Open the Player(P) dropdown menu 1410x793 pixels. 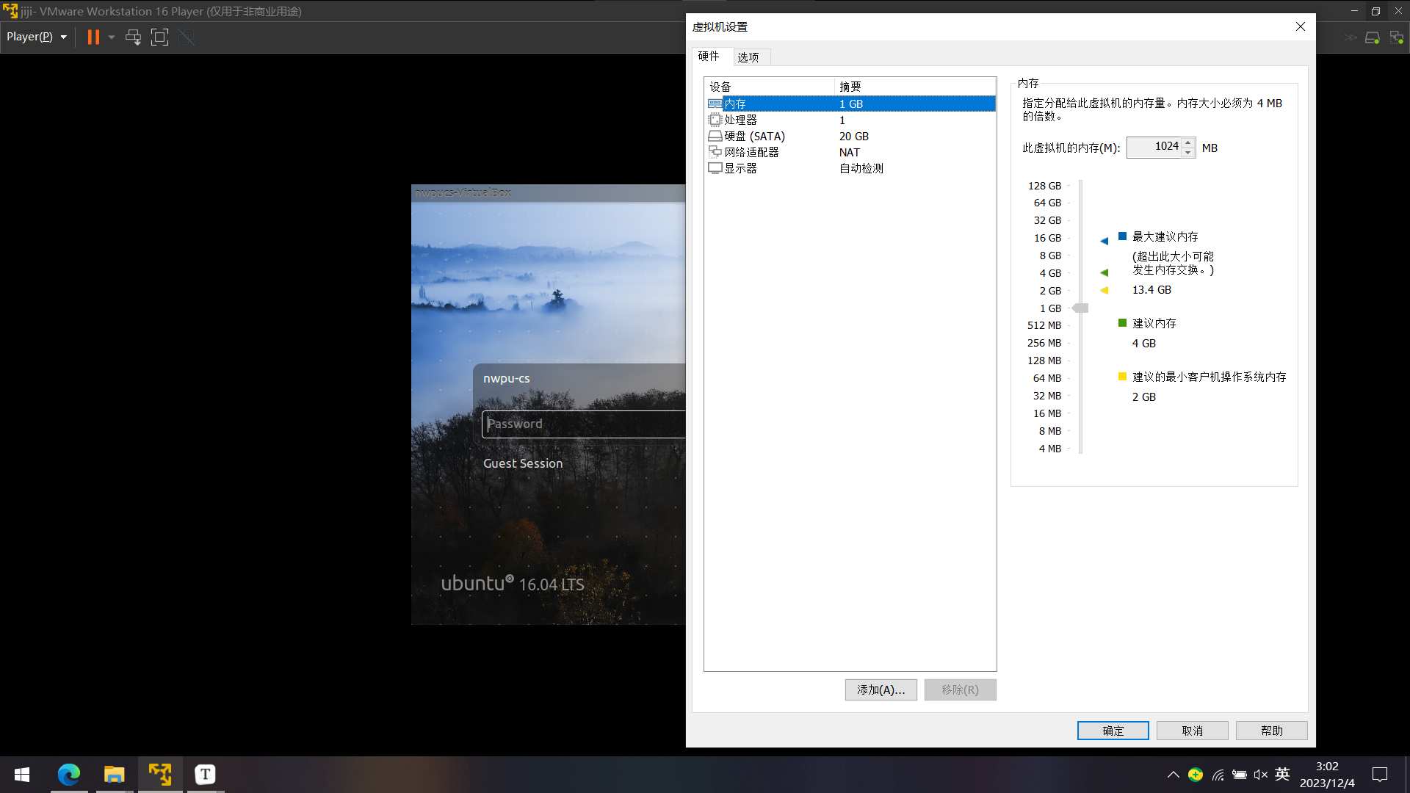click(x=37, y=37)
